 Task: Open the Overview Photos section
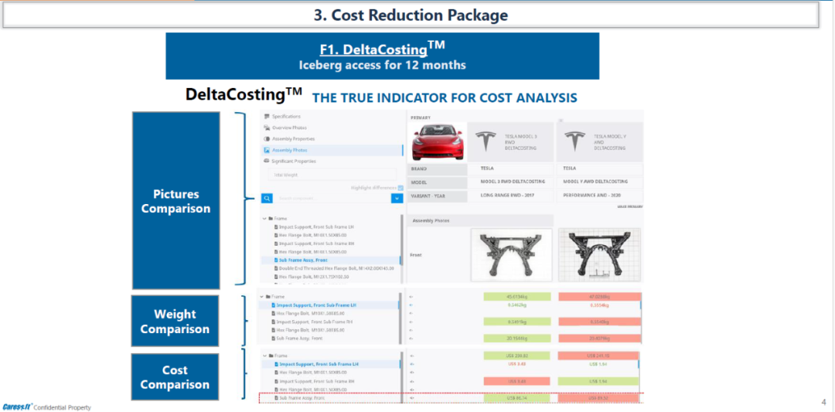tap(289, 128)
